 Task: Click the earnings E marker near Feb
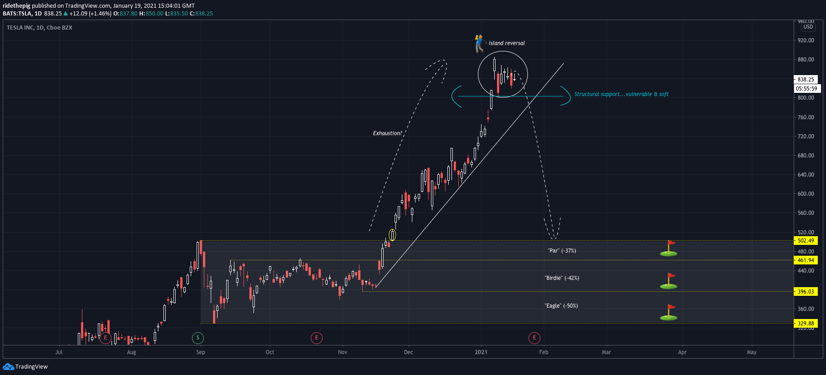click(534, 338)
